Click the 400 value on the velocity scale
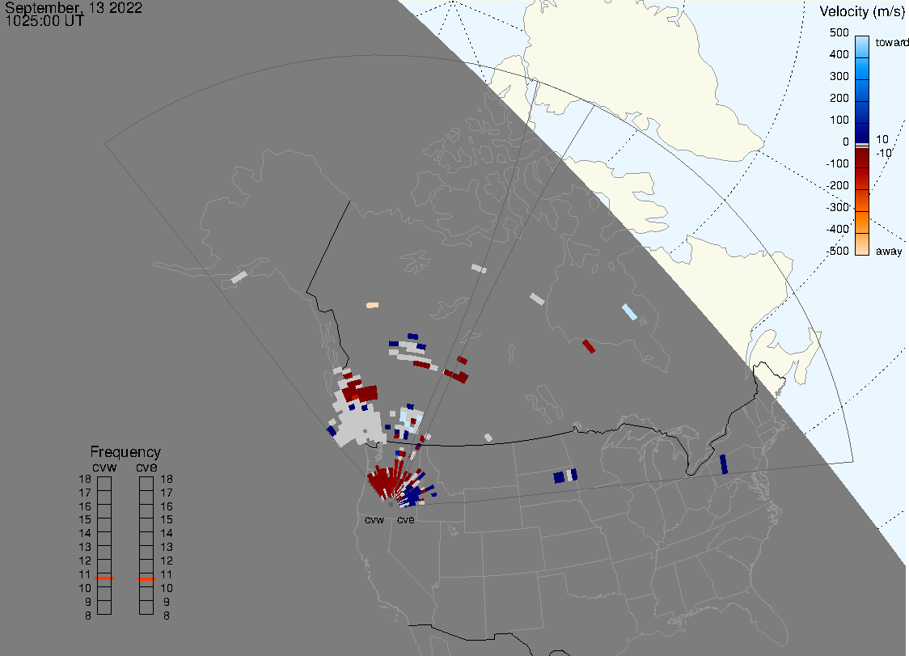Image resolution: width=909 pixels, height=656 pixels. [x=839, y=54]
